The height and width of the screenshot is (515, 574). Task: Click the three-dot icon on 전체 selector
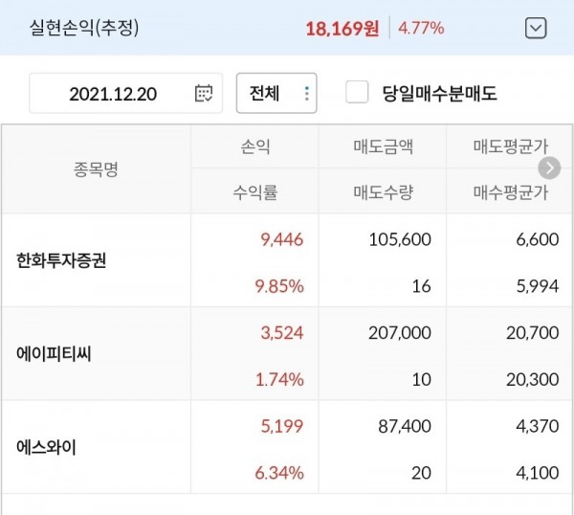(x=306, y=94)
